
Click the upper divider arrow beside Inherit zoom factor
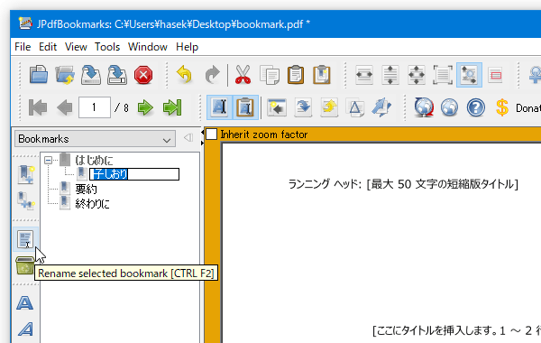click(203, 133)
